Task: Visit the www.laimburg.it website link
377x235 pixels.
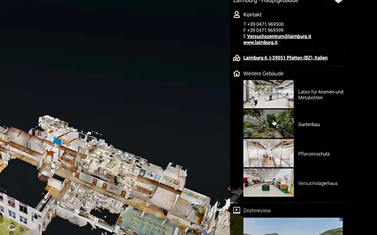Action: click(260, 42)
